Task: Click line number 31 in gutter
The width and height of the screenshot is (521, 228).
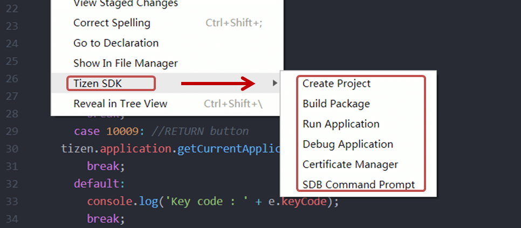Action: click(x=12, y=167)
